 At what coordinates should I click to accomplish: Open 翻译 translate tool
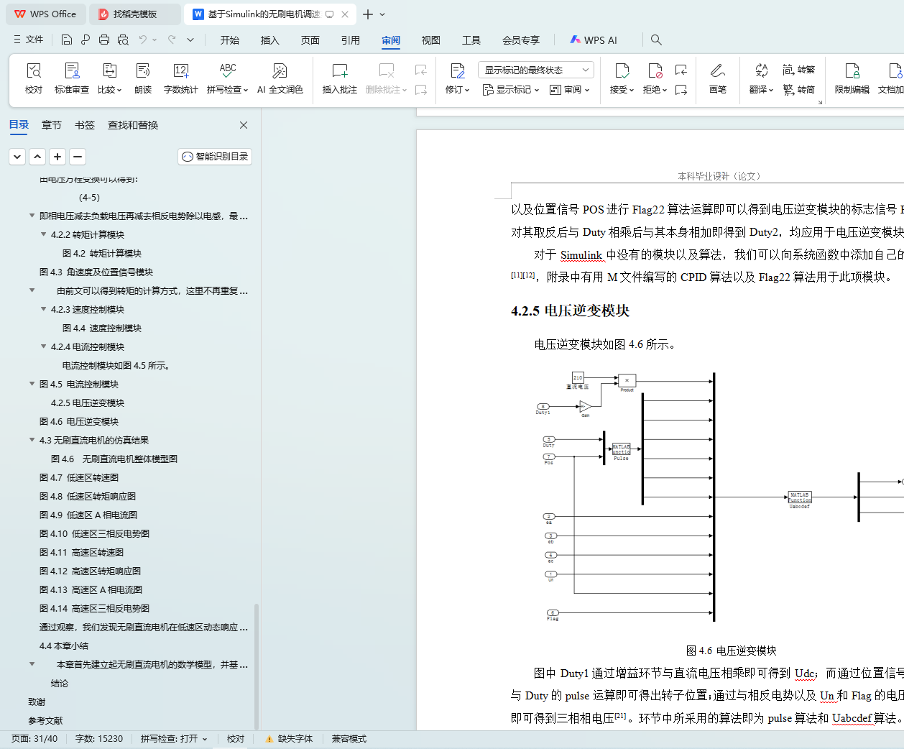pos(761,78)
